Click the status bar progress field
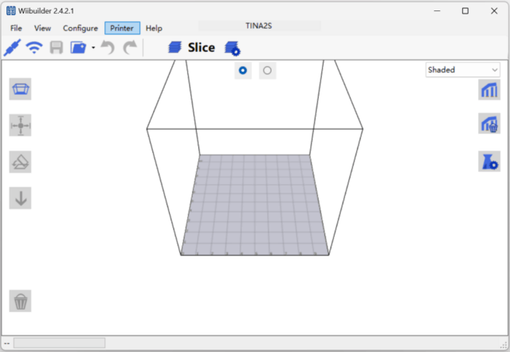Image resolution: width=510 pixels, height=352 pixels. (59, 343)
